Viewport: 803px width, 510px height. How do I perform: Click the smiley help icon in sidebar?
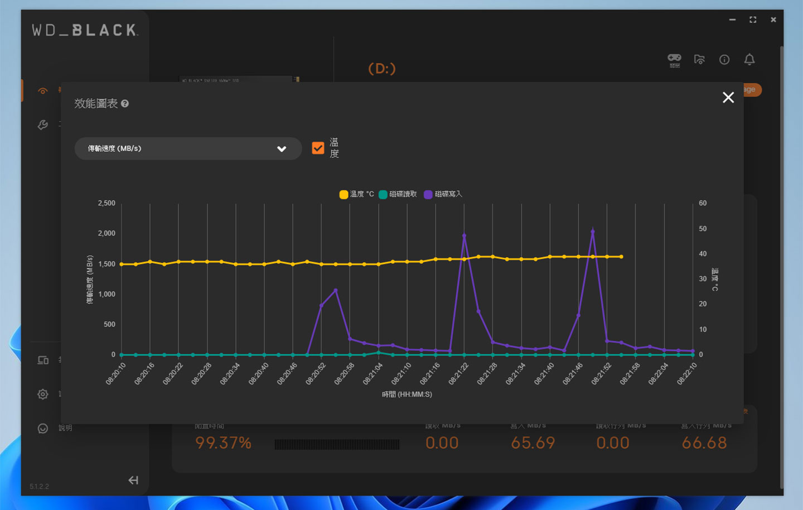coord(43,429)
